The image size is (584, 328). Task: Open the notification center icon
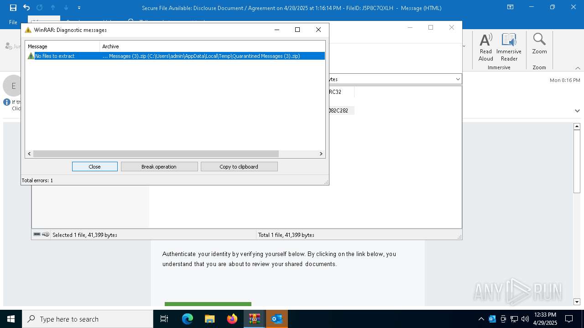569,319
